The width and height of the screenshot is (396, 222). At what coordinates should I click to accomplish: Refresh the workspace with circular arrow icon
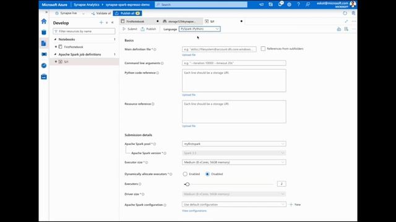coord(345,13)
